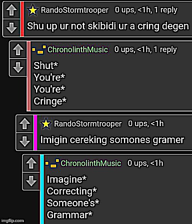Viewport: 192px width, 224px height.
Task: Click the magenta color bar on the third comment
Action: (35, 133)
